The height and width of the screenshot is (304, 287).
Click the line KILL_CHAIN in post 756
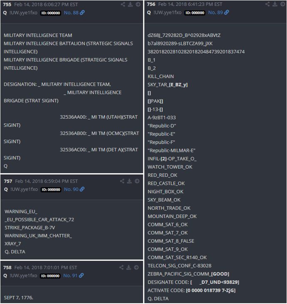(x=161, y=76)
